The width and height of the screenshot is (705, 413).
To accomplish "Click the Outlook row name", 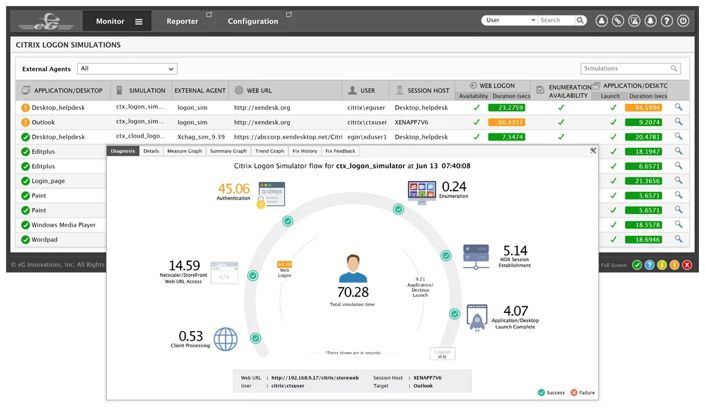I will [x=43, y=122].
